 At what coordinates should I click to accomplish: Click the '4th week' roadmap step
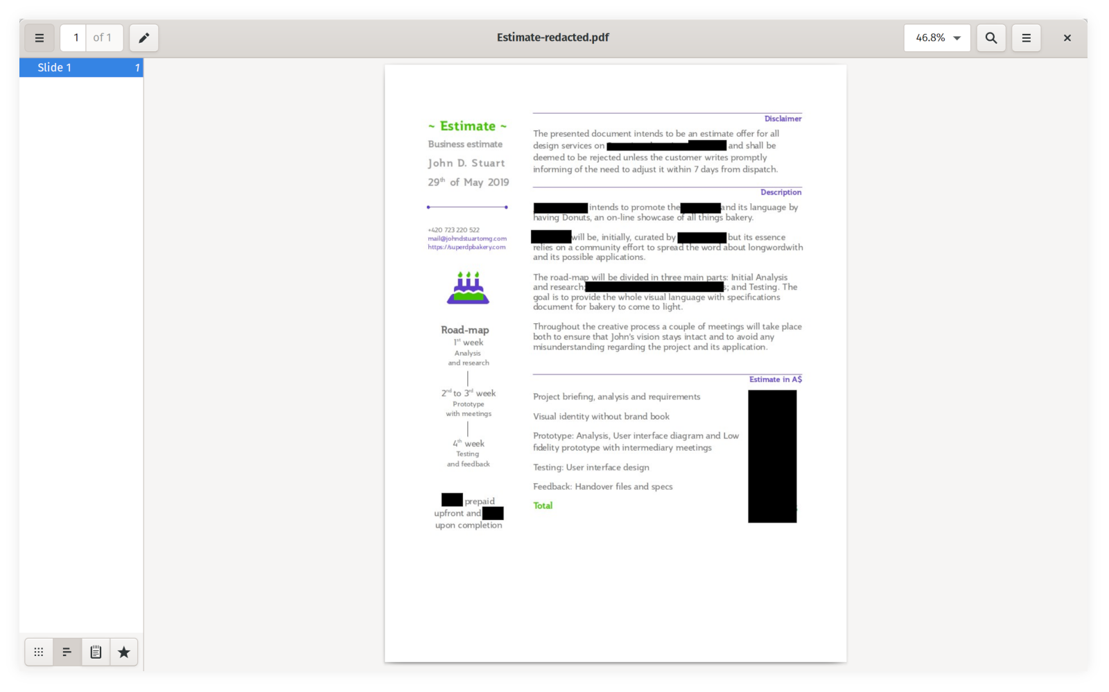click(x=469, y=443)
